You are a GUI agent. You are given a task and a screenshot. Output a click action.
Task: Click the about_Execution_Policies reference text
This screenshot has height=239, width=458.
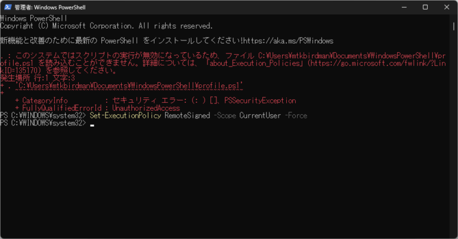tap(255, 63)
